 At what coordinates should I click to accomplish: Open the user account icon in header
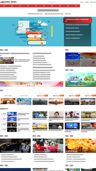(x=90, y=2)
